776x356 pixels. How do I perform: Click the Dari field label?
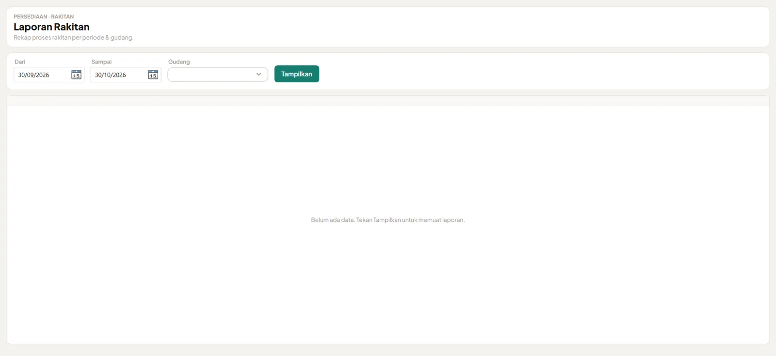pyautogui.click(x=20, y=62)
